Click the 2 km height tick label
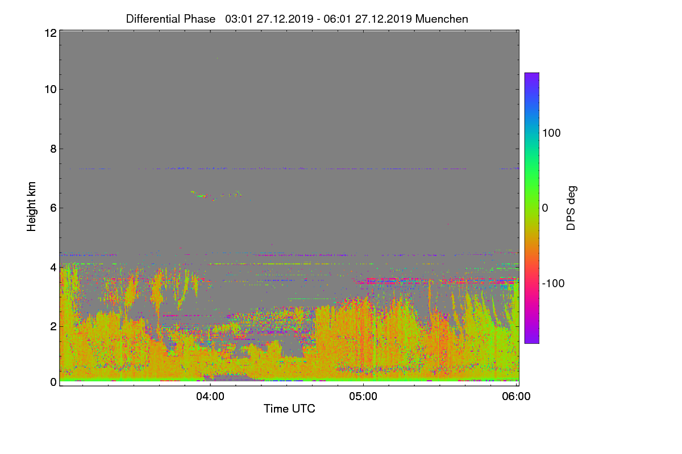This screenshot has height=454, width=682. (53, 326)
